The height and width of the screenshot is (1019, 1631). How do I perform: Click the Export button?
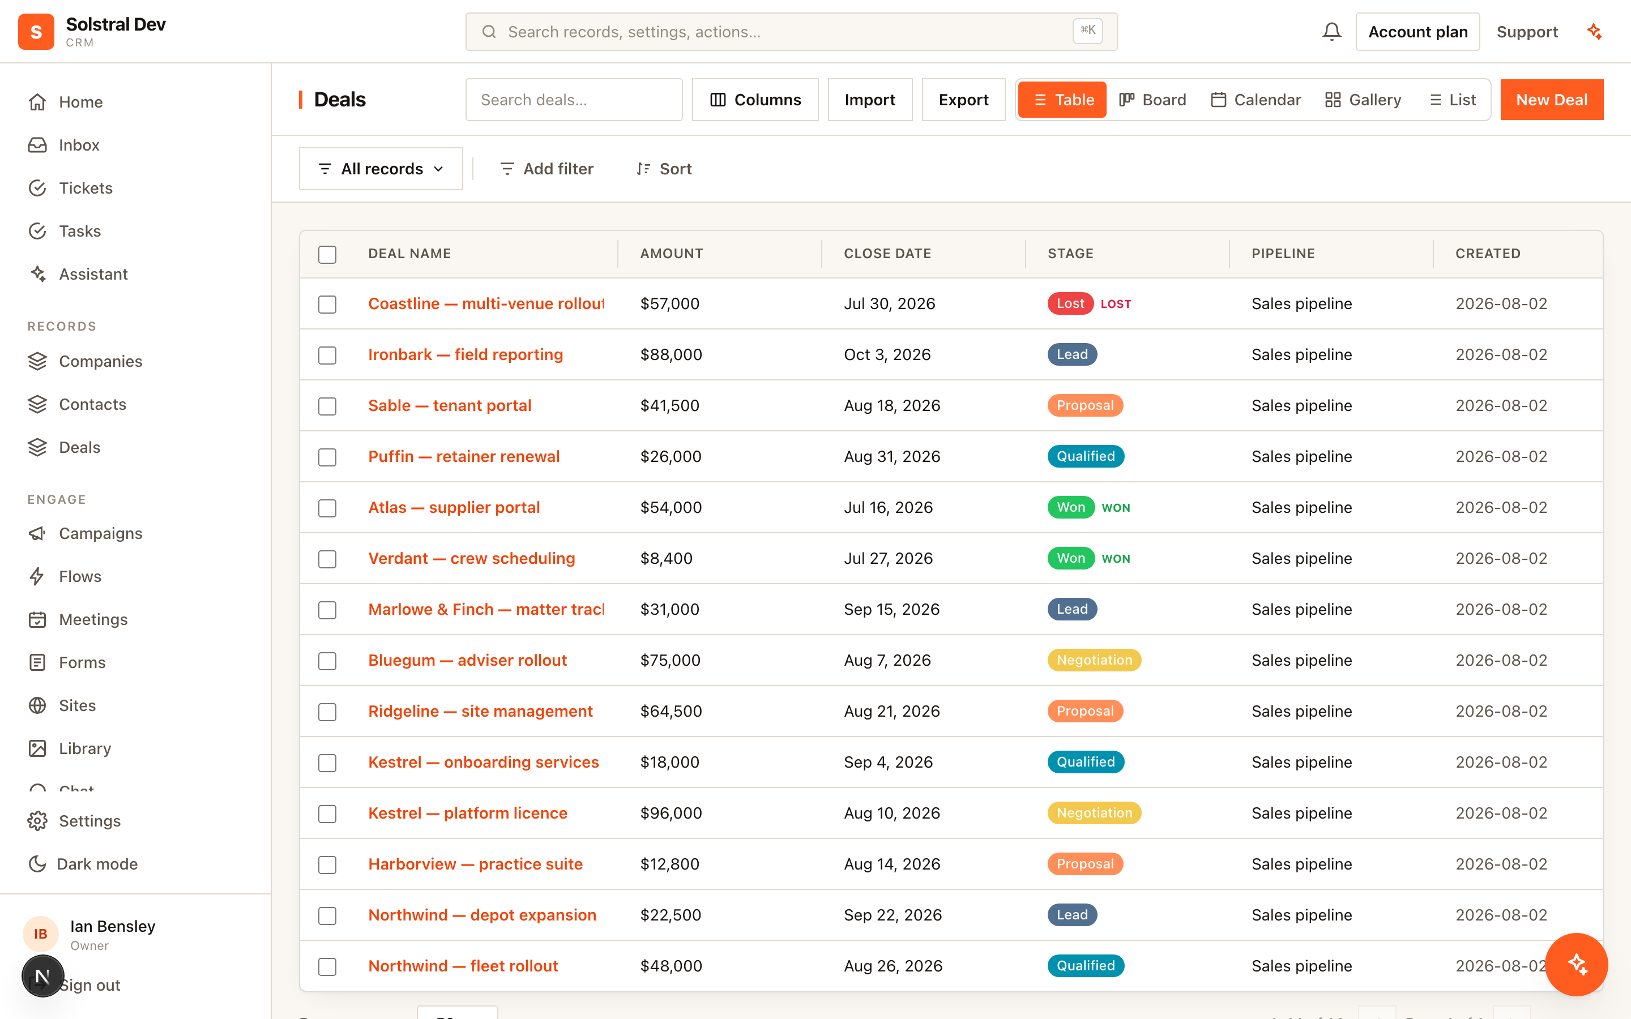point(964,100)
